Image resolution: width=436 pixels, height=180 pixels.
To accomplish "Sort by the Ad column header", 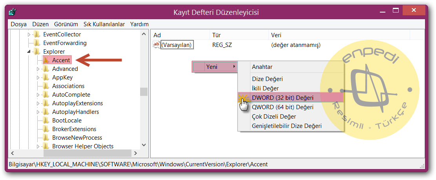I will [180, 35].
